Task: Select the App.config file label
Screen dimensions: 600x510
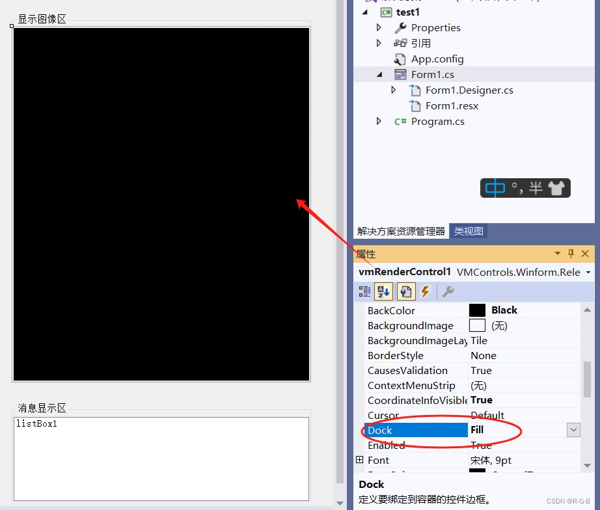Action: pos(437,59)
